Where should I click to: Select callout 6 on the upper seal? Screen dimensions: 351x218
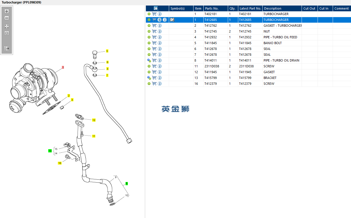coord(107,62)
